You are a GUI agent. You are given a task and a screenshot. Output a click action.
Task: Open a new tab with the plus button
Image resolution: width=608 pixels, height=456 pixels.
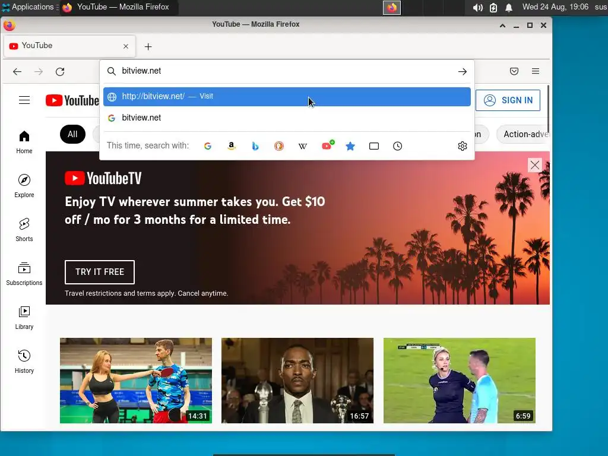148,46
